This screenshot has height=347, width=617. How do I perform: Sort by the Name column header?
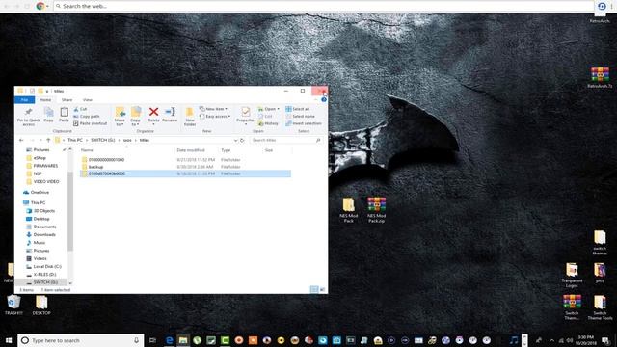pyautogui.click(x=87, y=150)
